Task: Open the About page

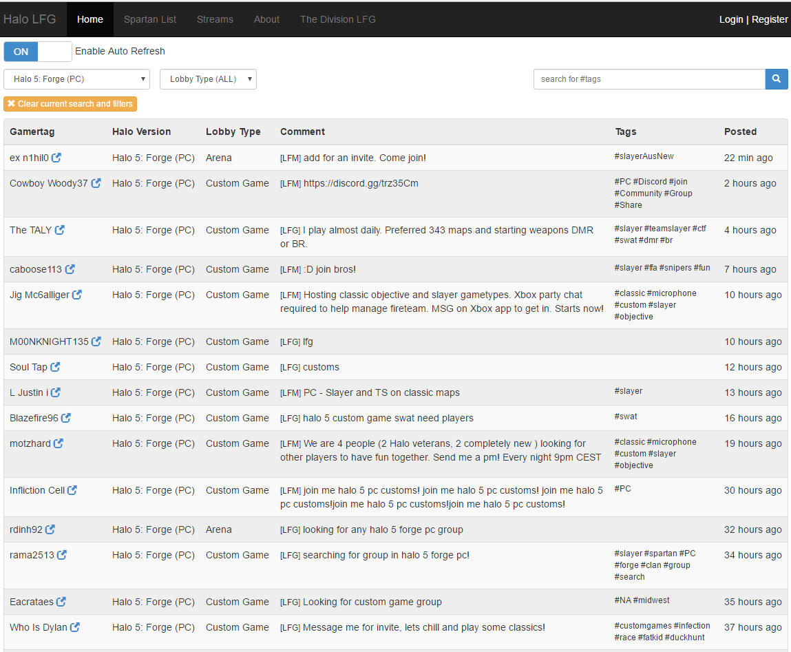Action: click(x=266, y=19)
